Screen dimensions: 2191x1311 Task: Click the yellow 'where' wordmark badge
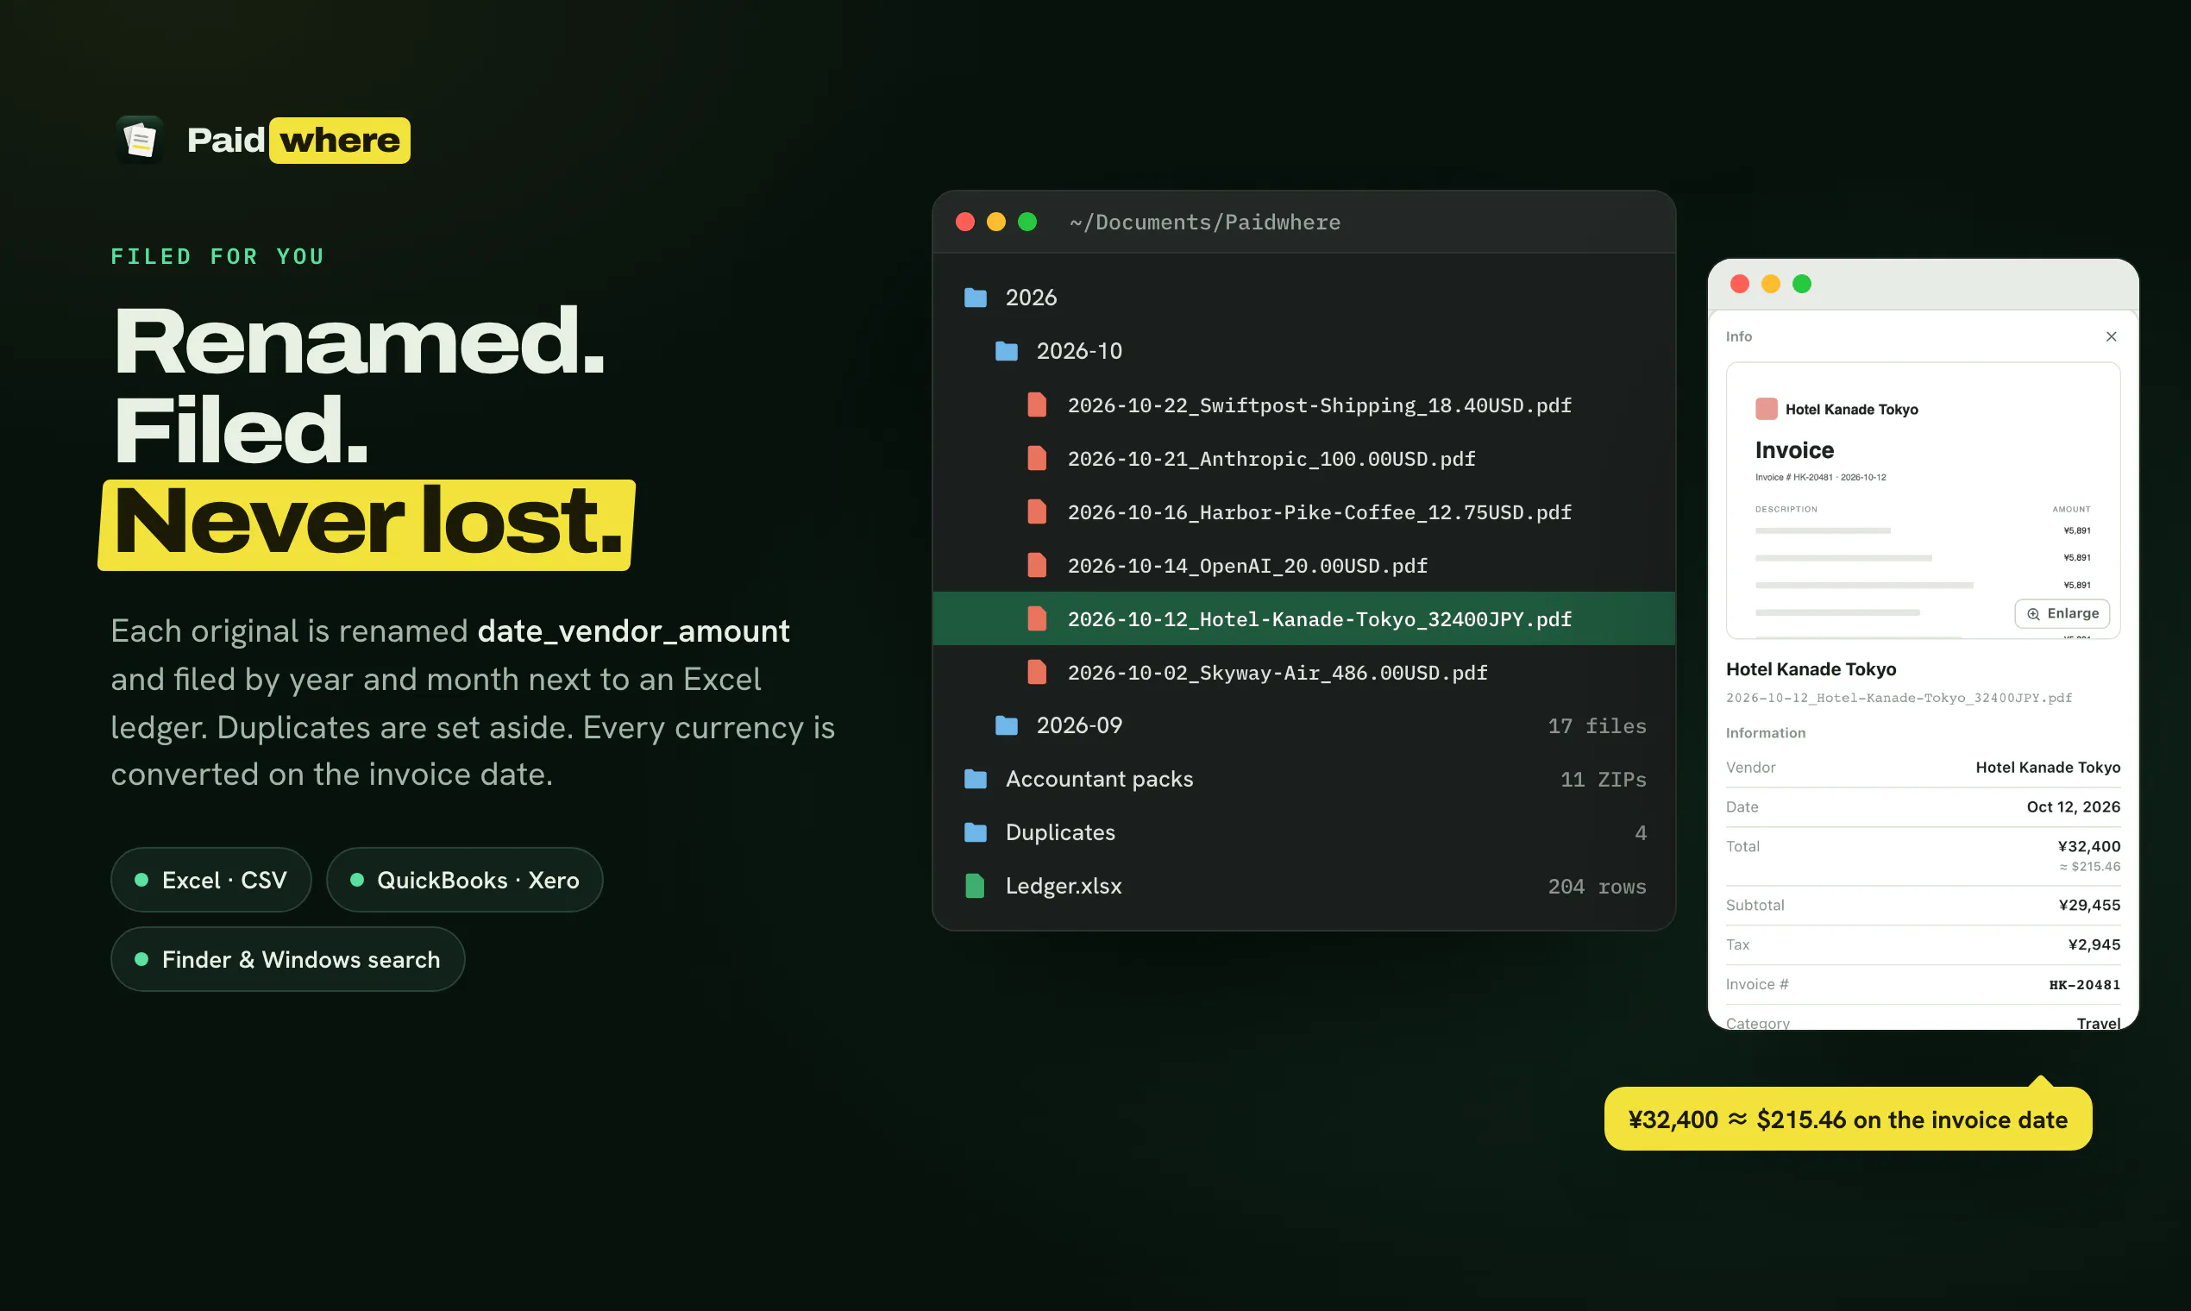click(340, 141)
